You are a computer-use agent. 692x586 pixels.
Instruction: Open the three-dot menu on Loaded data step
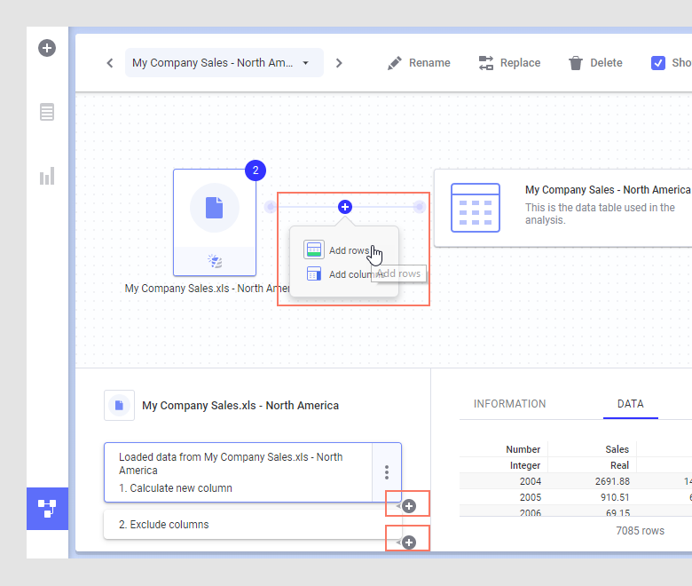pyautogui.click(x=386, y=472)
